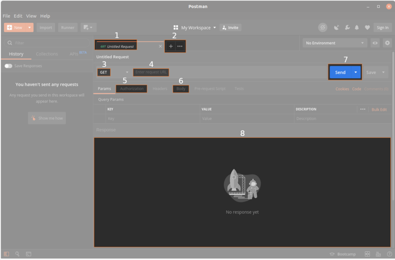Open the new window dropdown icon
The height and width of the screenshot is (260, 395).
(x=88, y=27)
